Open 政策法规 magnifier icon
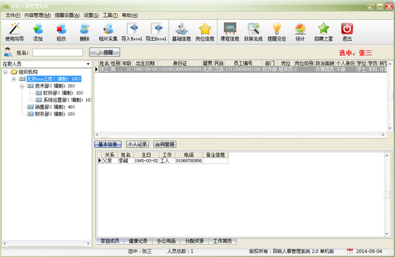The width and height of the screenshot is (395, 257). 253,29
